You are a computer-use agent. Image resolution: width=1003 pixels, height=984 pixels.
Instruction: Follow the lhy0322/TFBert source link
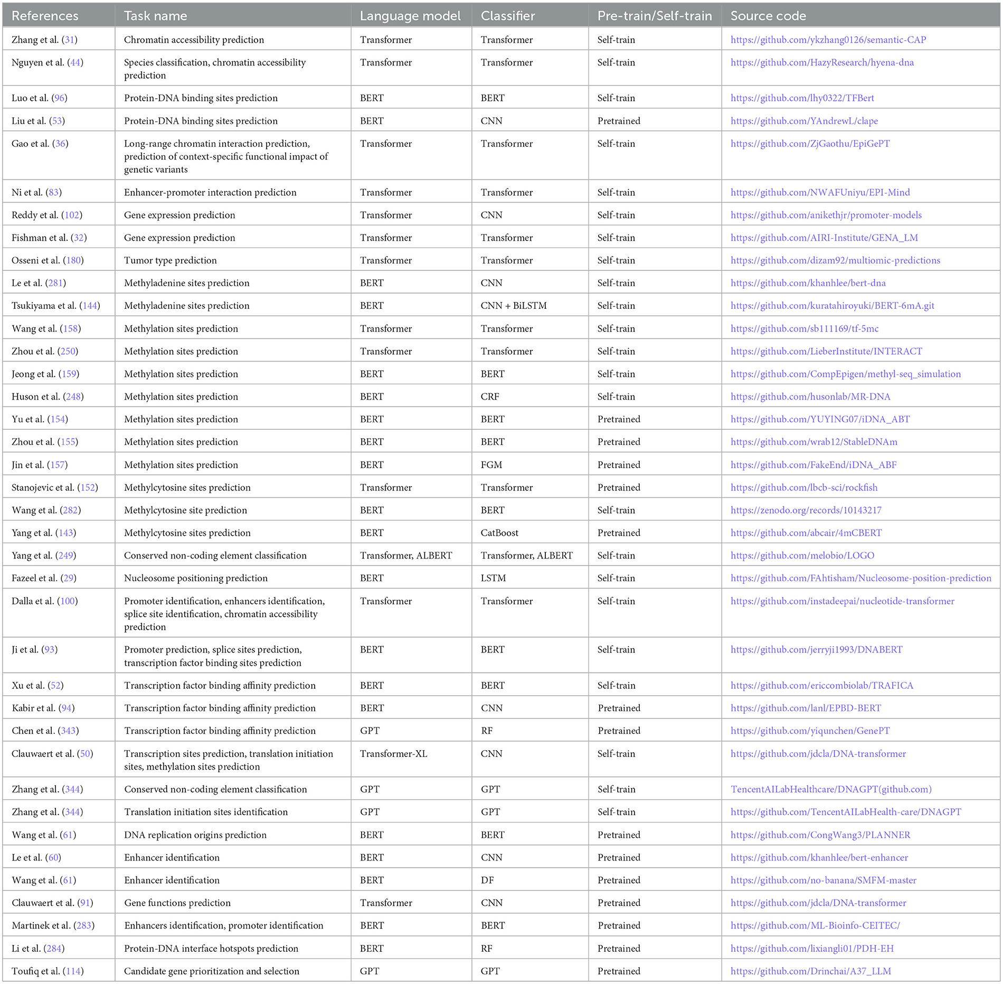click(802, 98)
